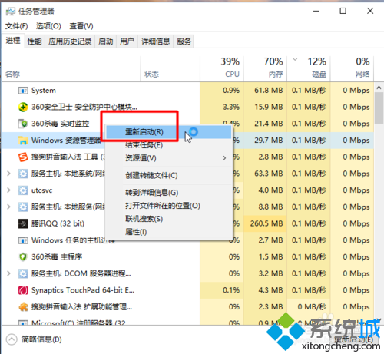Screen dimensions: 384x354
Task: Switch to the 用户 tab
Action: pos(127,41)
